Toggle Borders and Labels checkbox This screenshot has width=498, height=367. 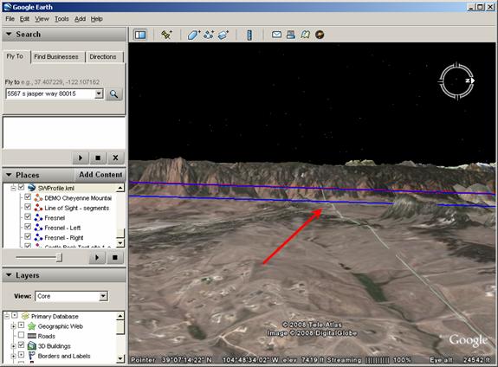pos(21,355)
